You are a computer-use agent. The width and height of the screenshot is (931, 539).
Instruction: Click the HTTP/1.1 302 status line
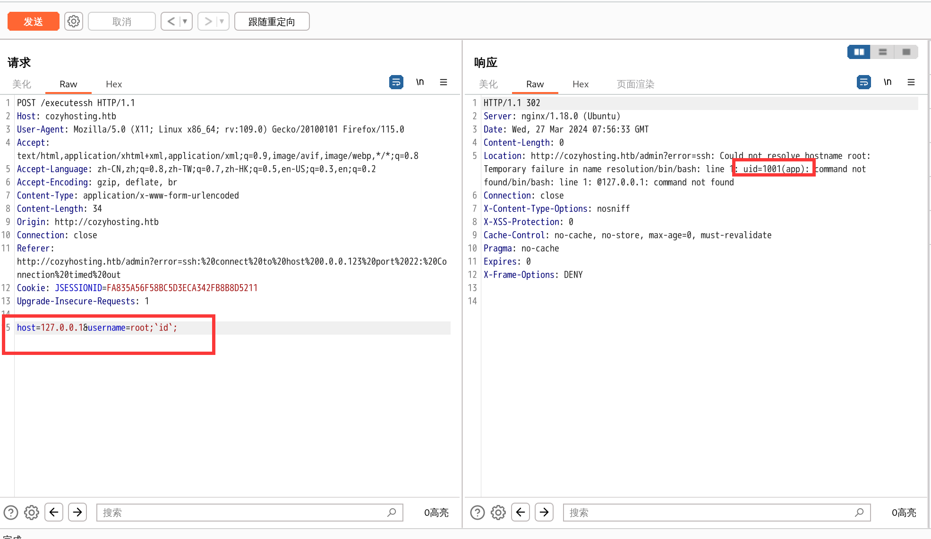[512, 103]
